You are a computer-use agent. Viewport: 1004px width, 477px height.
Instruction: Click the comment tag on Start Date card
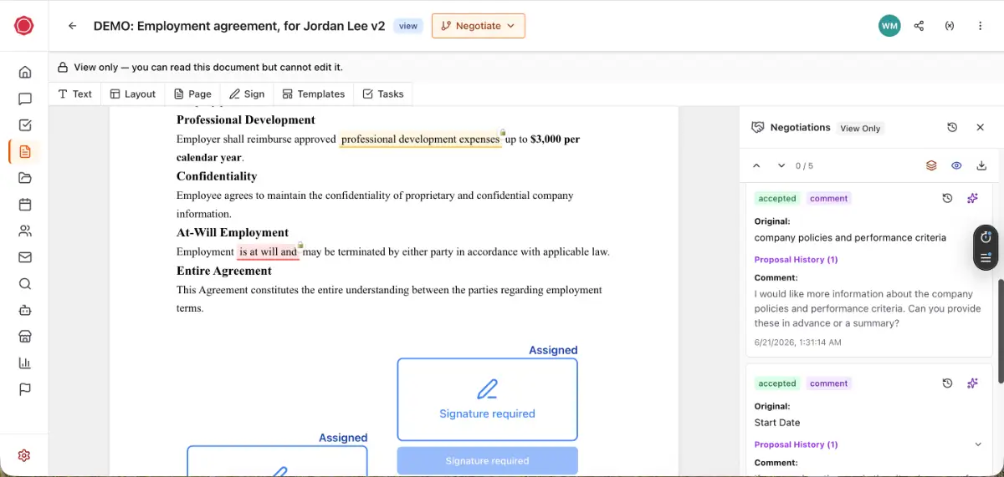tap(829, 383)
